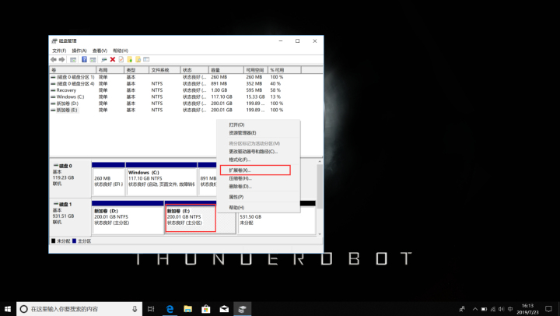Open Microsoft Store from the taskbar

[x=205, y=309]
